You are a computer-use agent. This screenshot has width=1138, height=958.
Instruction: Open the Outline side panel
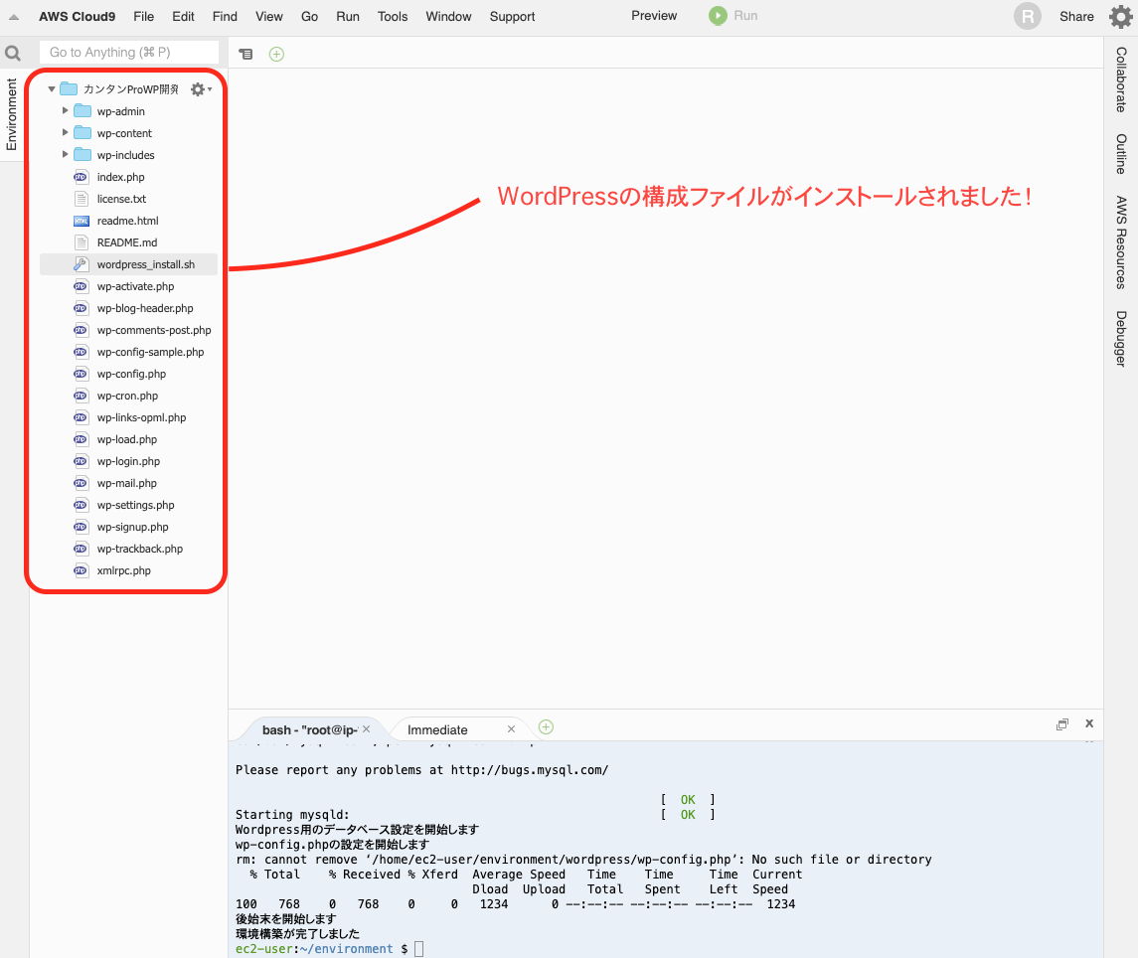1121,154
